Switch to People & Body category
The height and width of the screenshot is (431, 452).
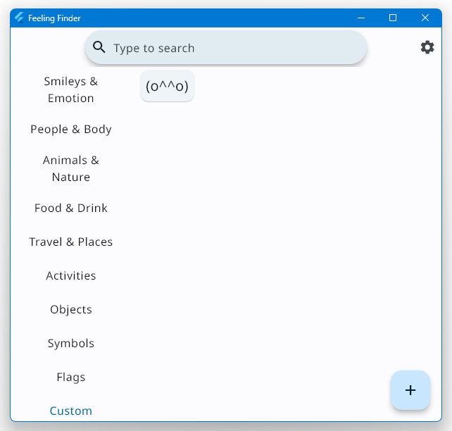(x=71, y=129)
